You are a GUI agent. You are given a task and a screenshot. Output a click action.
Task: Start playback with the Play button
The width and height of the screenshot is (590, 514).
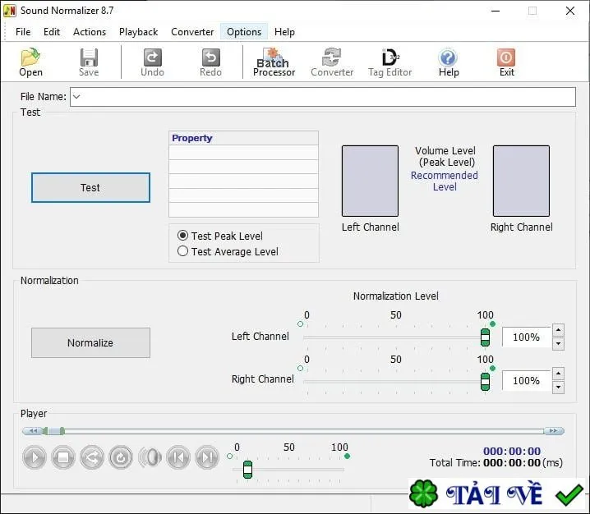click(x=35, y=457)
